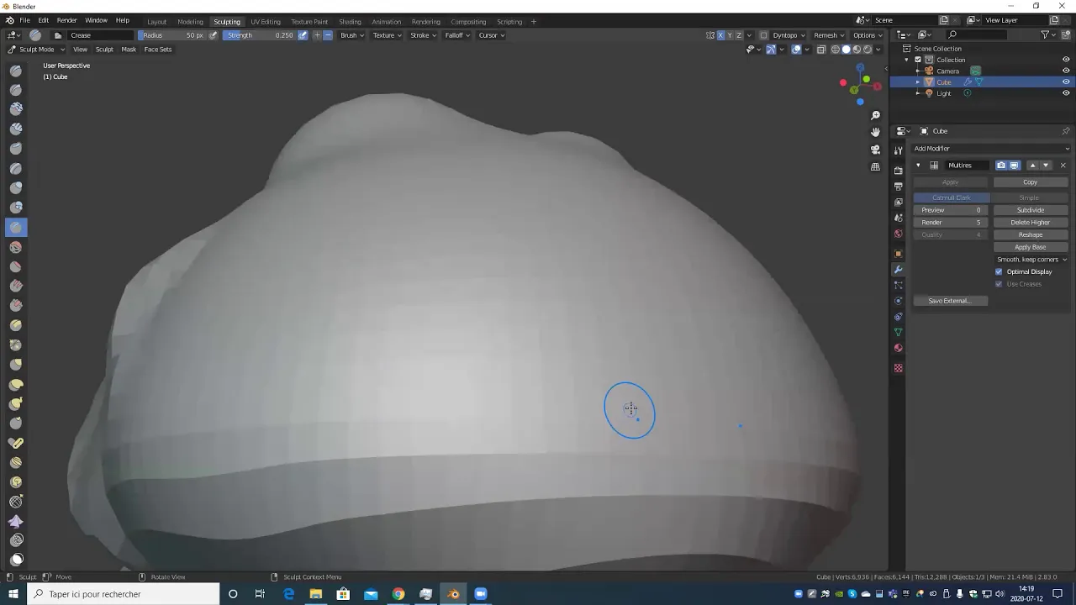1076x605 pixels.
Task: Toggle X-ray display mode
Action: (x=821, y=49)
